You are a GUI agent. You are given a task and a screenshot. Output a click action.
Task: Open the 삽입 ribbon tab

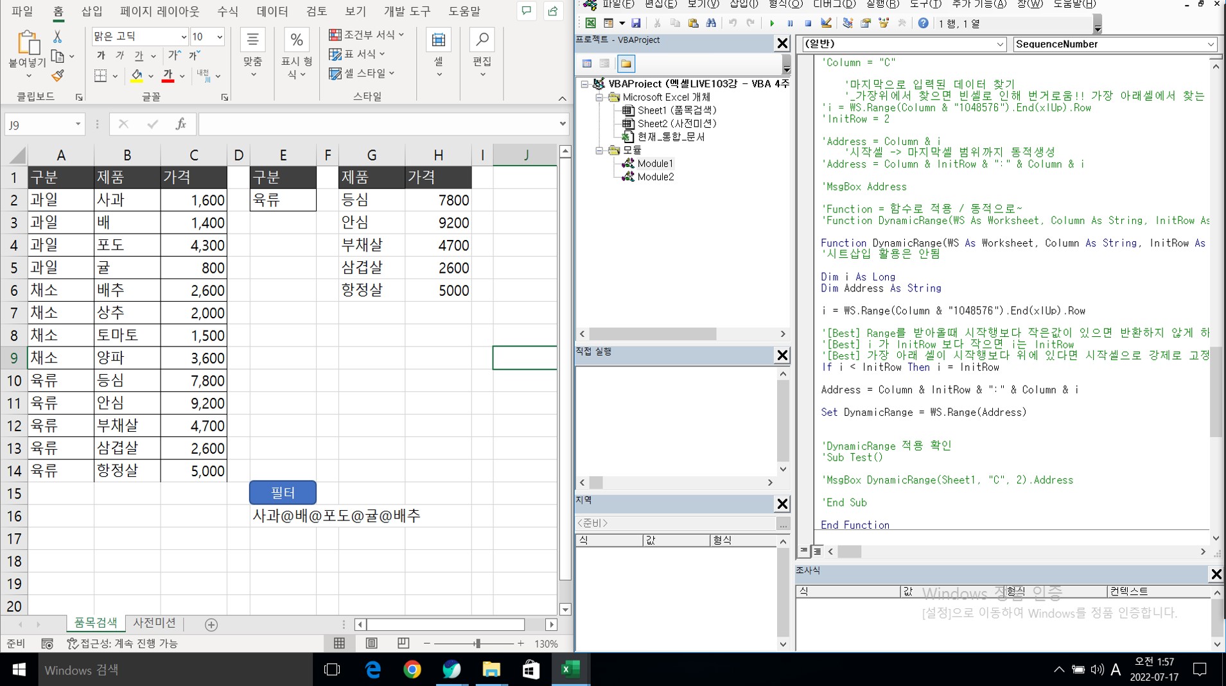coord(92,11)
